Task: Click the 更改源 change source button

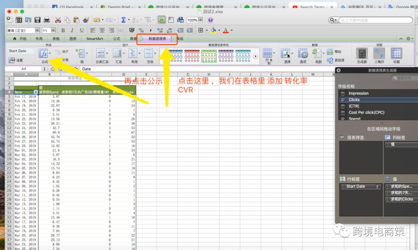Action: point(336,60)
